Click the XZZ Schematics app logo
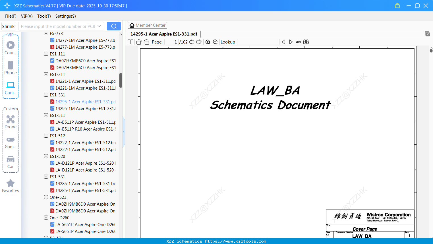The image size is (433, 244). tap(7, 6)
